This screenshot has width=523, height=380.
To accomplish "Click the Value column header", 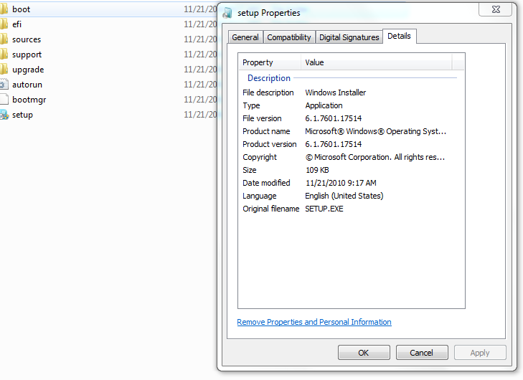I will (376, 62).
